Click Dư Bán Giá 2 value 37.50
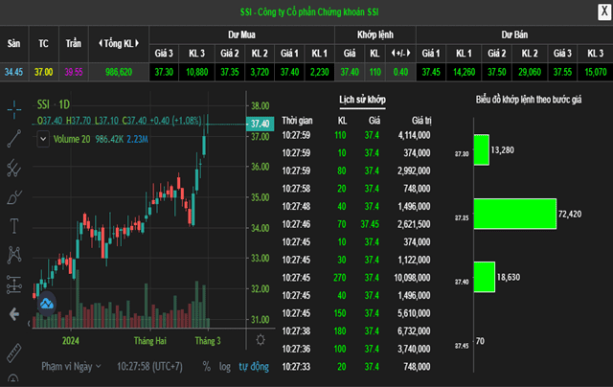613x387 pixels. point(496,72)
